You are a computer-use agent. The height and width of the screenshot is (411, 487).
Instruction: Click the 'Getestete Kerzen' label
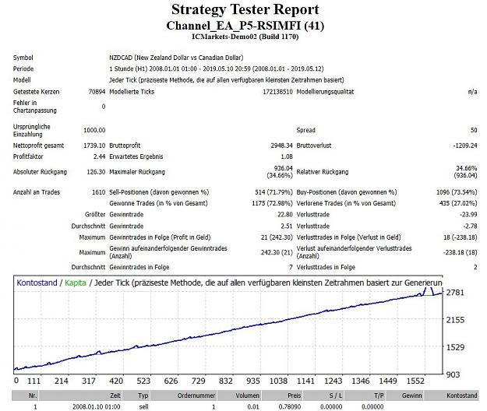click(36, 92)
